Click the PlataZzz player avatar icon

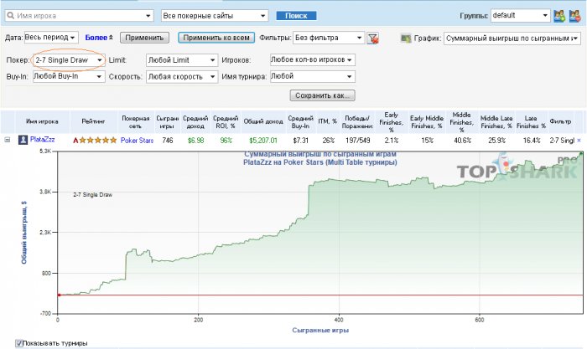point(23,140)
